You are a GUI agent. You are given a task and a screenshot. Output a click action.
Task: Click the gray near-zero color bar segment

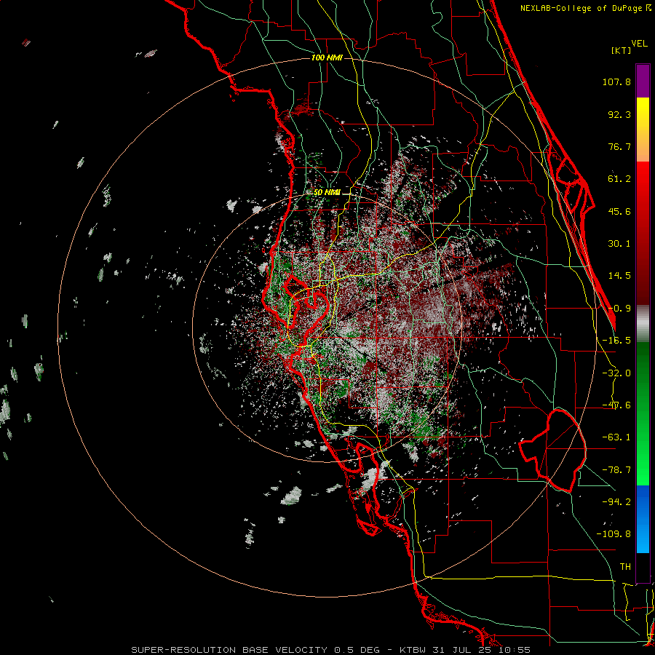click(643, 324)
